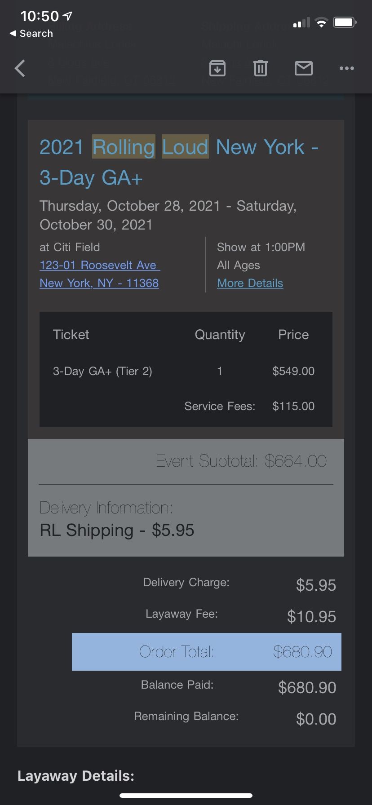The width and height of the screenshot is (372, 805).
Task: Tap the home indicator bar at the bottom
Action: (x=186, y=796)
